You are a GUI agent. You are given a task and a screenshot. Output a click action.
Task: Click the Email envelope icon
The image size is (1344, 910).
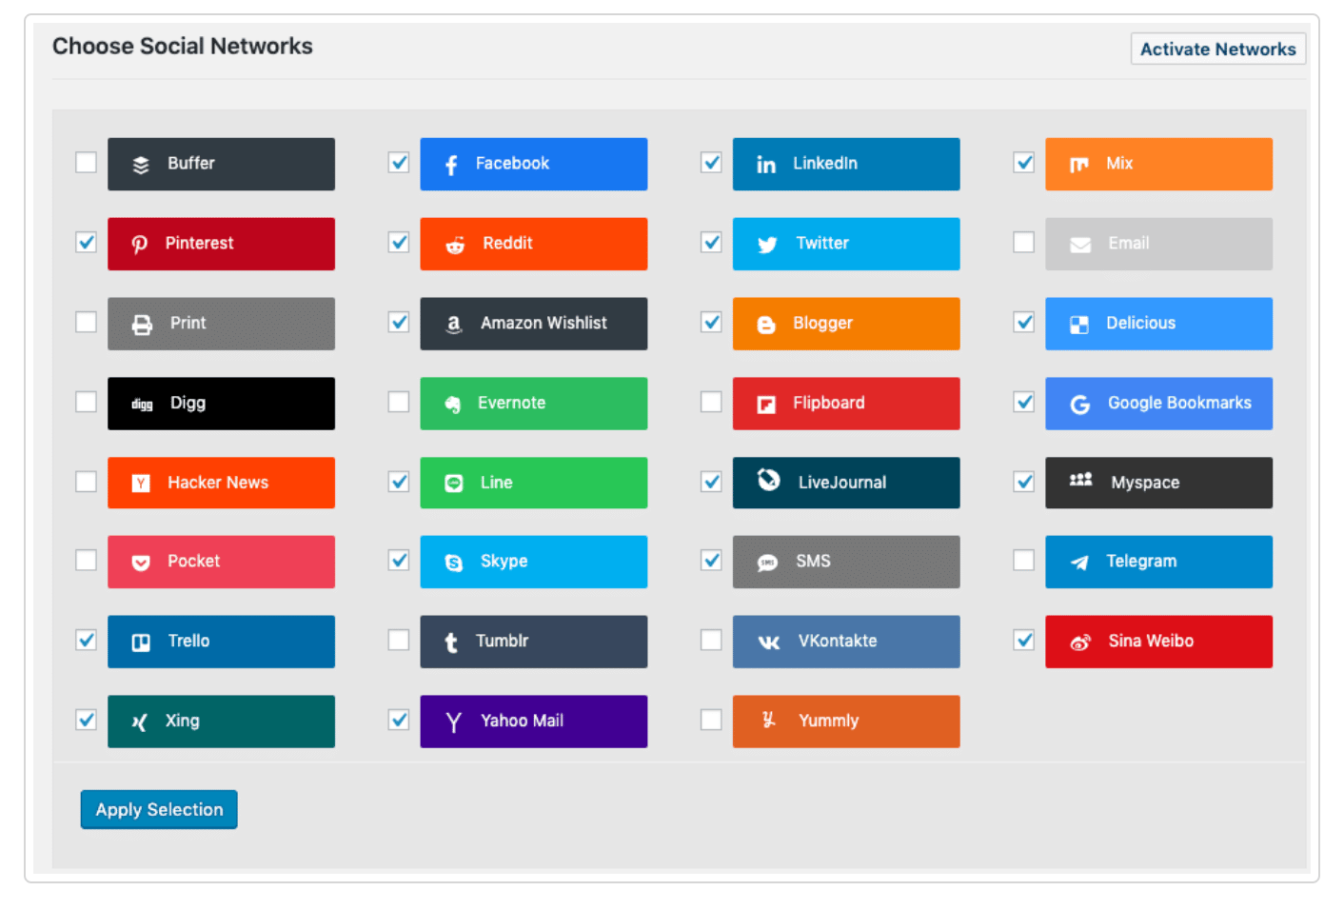pyautogui.click(x=1080, y=245)
